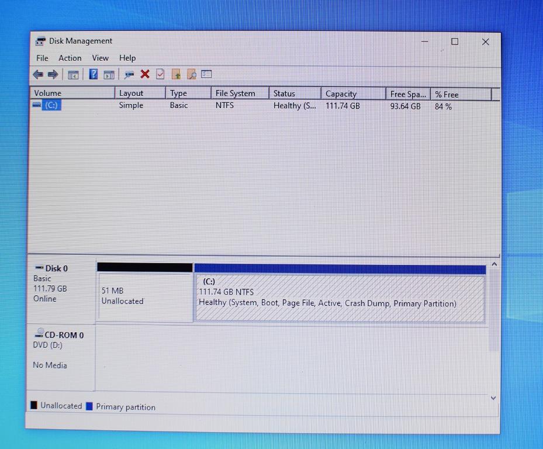Click the down arrow on the vertical scrollbar
Image resolution: width=543 pixels, height=449 pixels.
coord(494,398)
